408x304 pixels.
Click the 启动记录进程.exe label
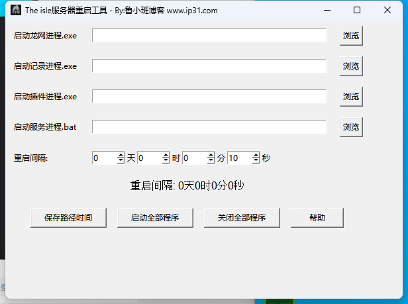(45, 66)
